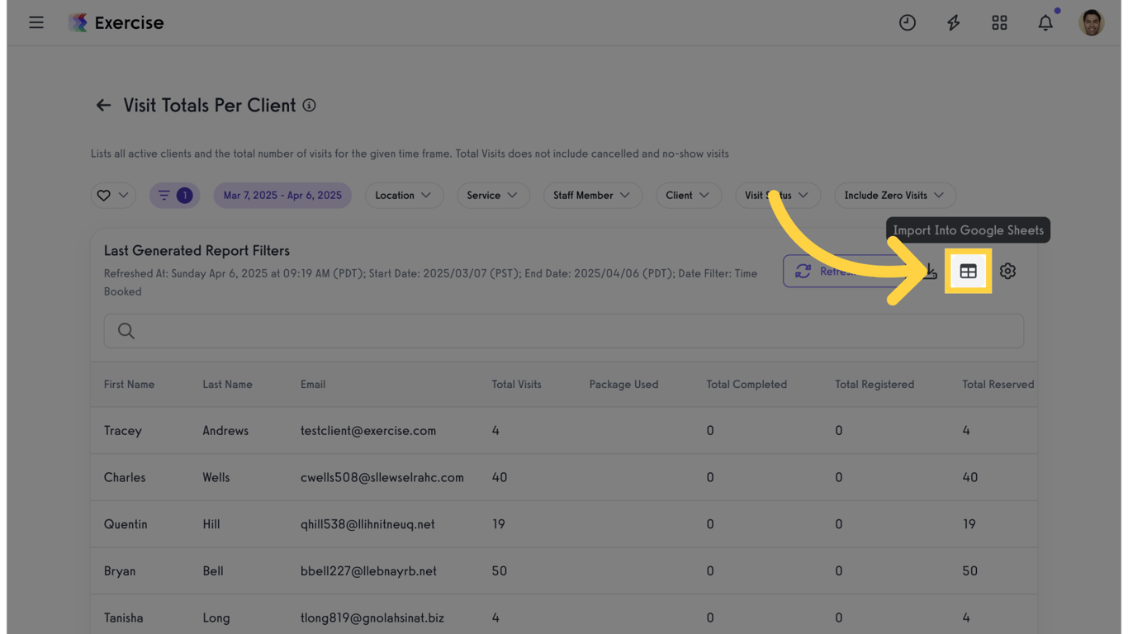Click the download/export report icon

pyautogui.click(x=929, y=271)
